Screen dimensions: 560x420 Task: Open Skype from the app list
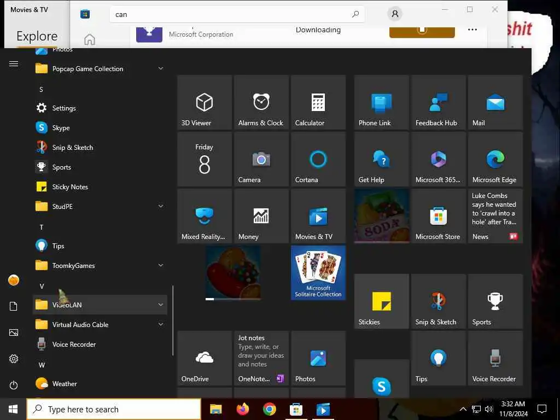coord(100,127)
